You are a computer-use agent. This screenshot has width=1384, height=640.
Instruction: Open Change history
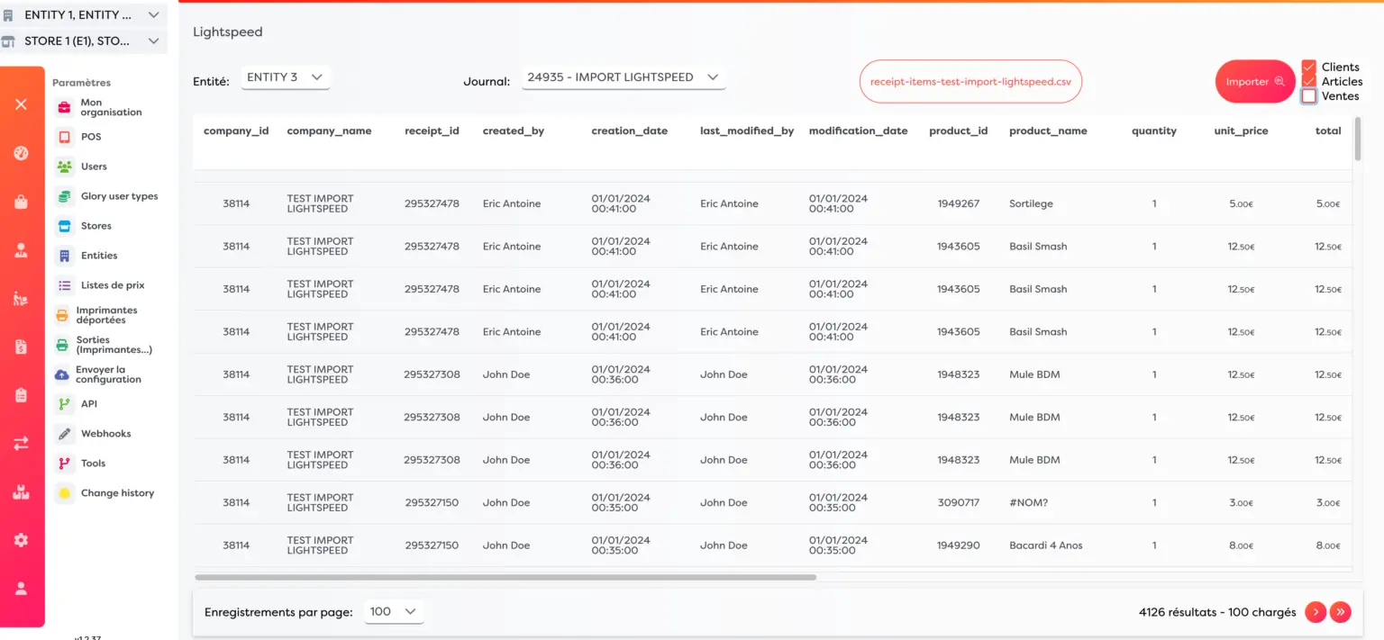click(105, 493)
